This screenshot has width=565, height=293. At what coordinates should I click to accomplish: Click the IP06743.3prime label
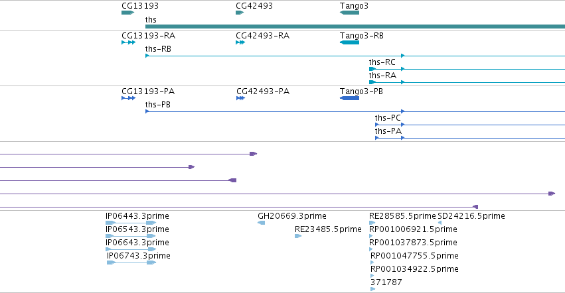pos(139,256)
